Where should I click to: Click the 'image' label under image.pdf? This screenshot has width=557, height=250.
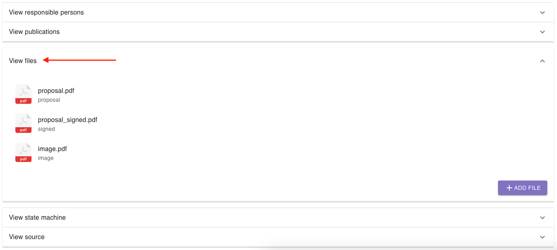point(46,158)
